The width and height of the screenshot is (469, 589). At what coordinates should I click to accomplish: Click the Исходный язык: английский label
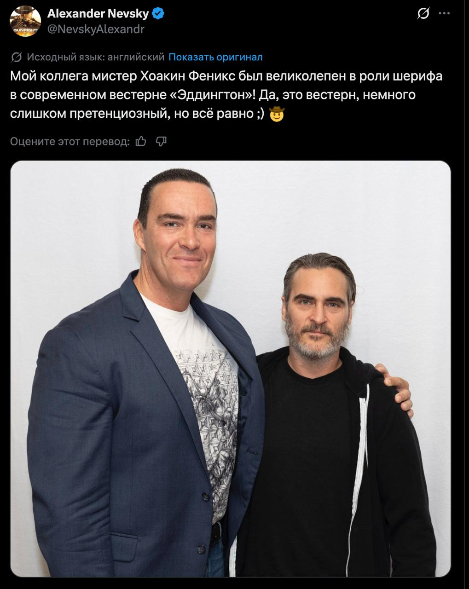(x=95, y=57)
